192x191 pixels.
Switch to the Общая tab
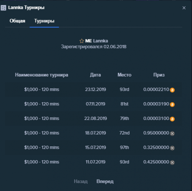17,21
